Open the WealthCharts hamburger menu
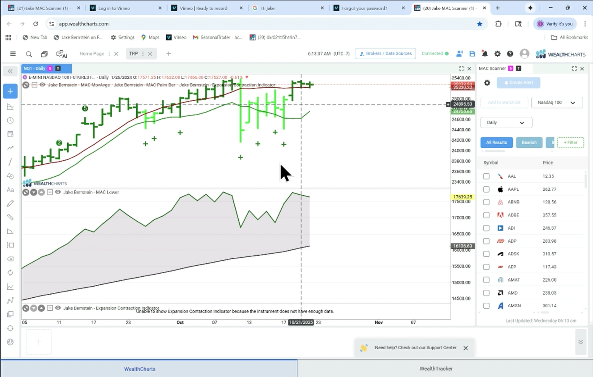 point(13,54)
